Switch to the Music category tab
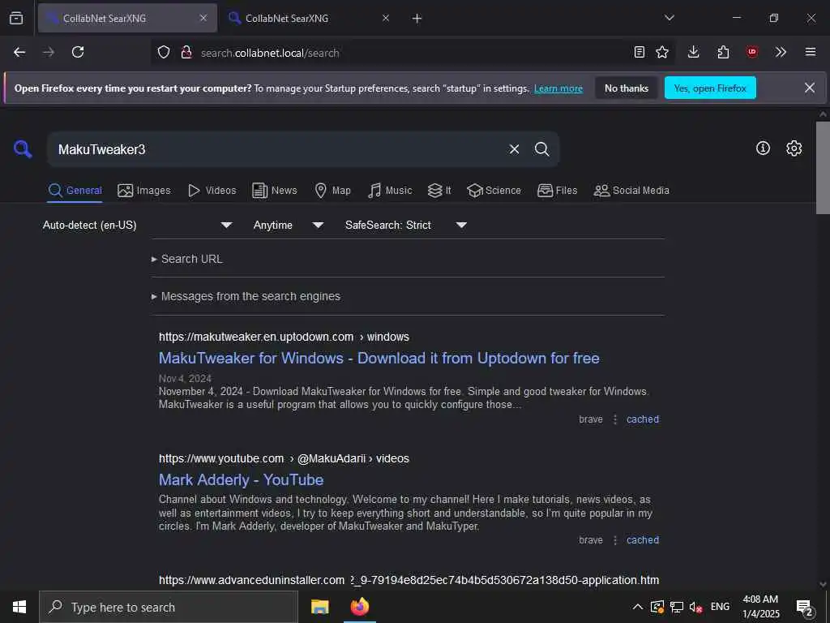This screenshot has width=830, height=623. click(x=390, y=190)
